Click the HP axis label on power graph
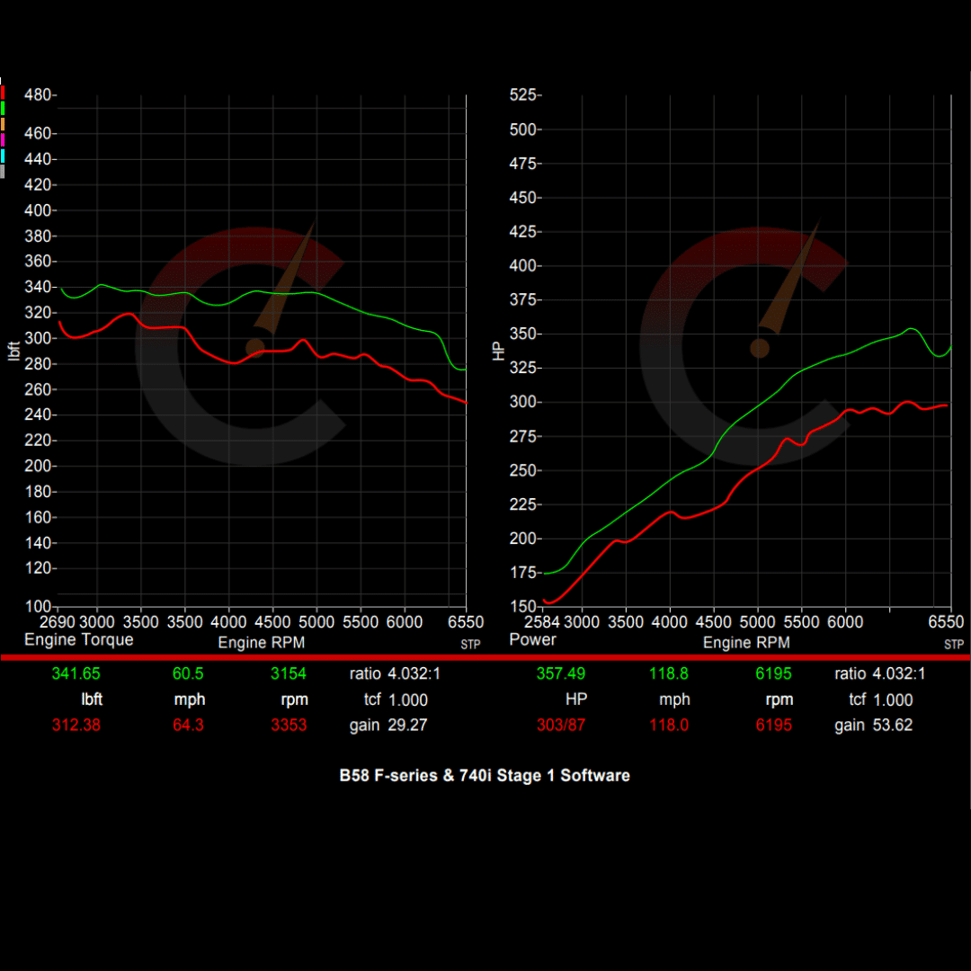The image size is (971, 971). [x=500, y=352]
